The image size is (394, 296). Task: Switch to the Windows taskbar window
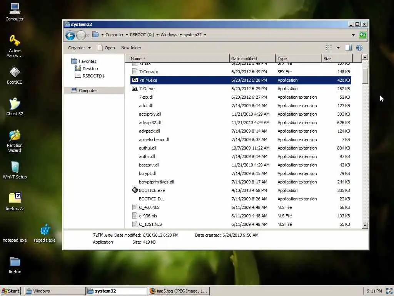pyautogui.click(x=55, y=291)
